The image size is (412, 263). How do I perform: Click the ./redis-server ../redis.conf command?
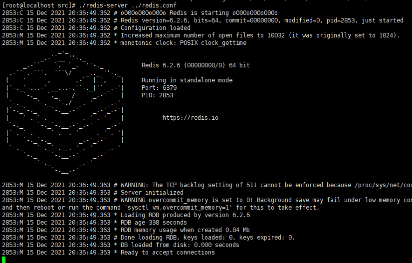coord(128,5)
